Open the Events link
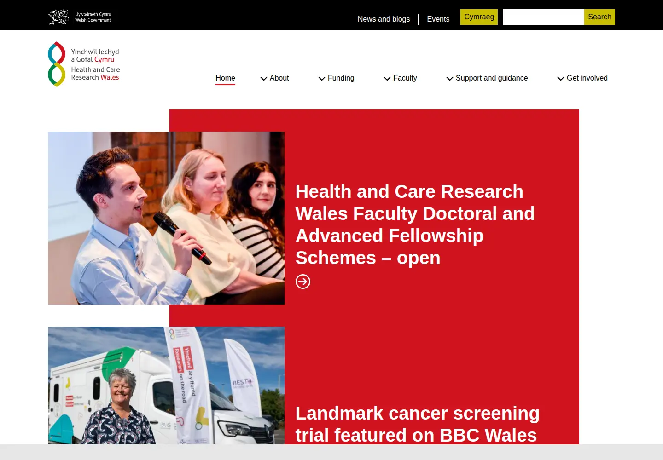Viewport: 663px width, 460px height. 438,19
